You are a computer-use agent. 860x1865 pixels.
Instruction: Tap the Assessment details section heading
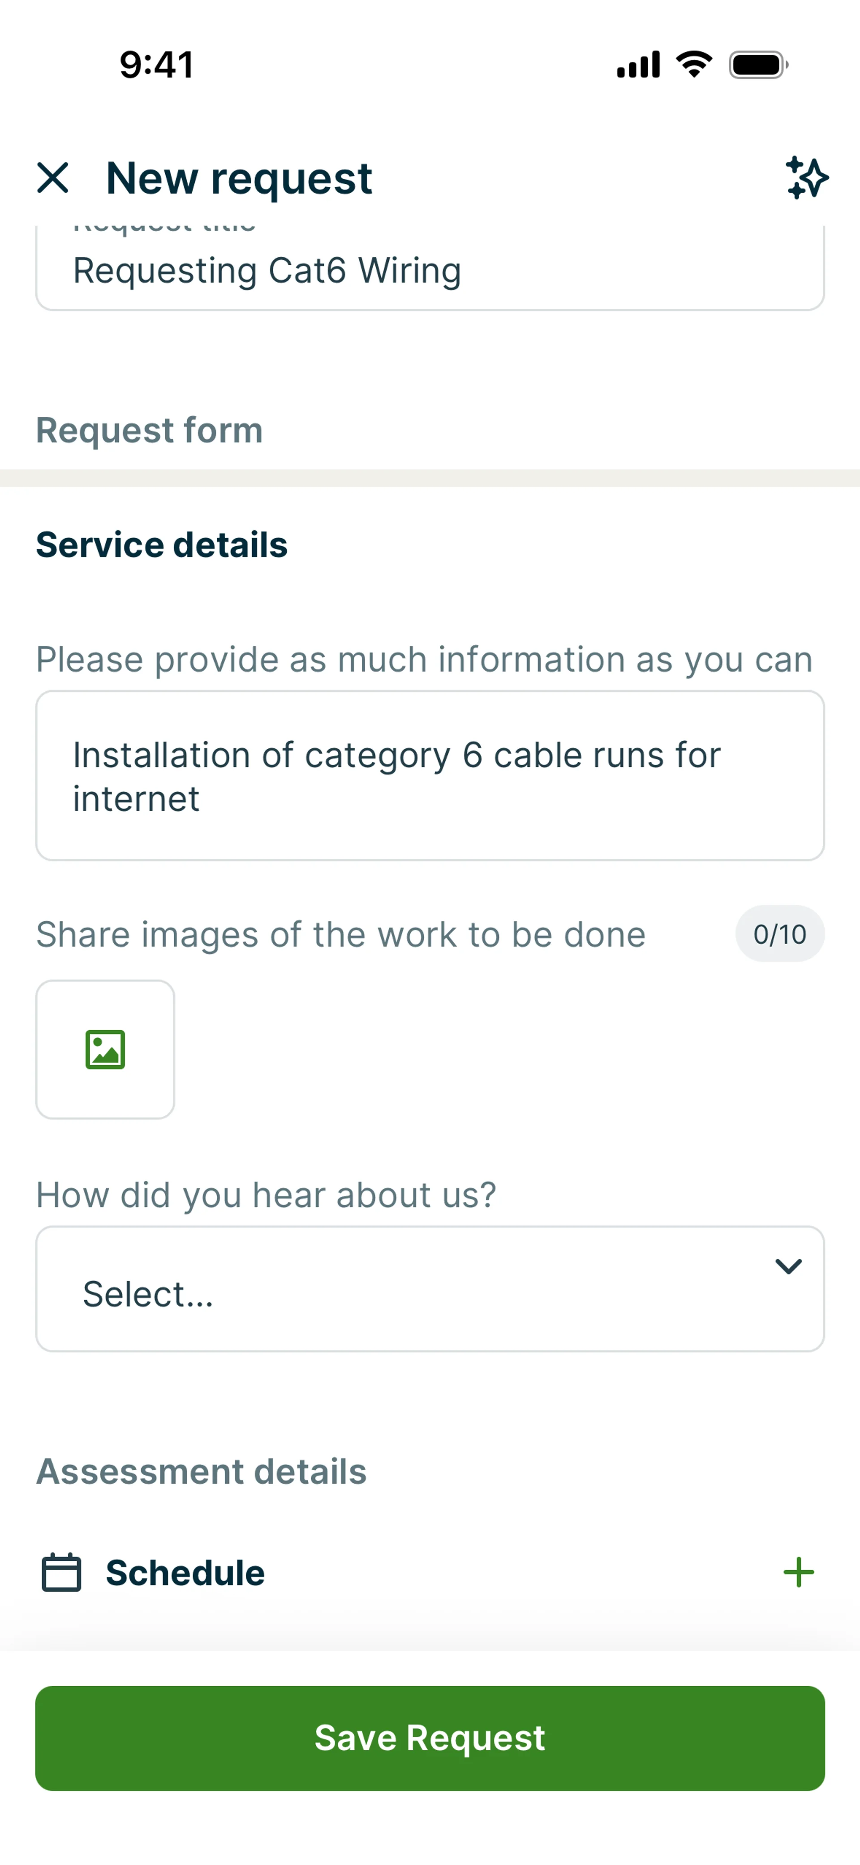tap(201, 1471)
